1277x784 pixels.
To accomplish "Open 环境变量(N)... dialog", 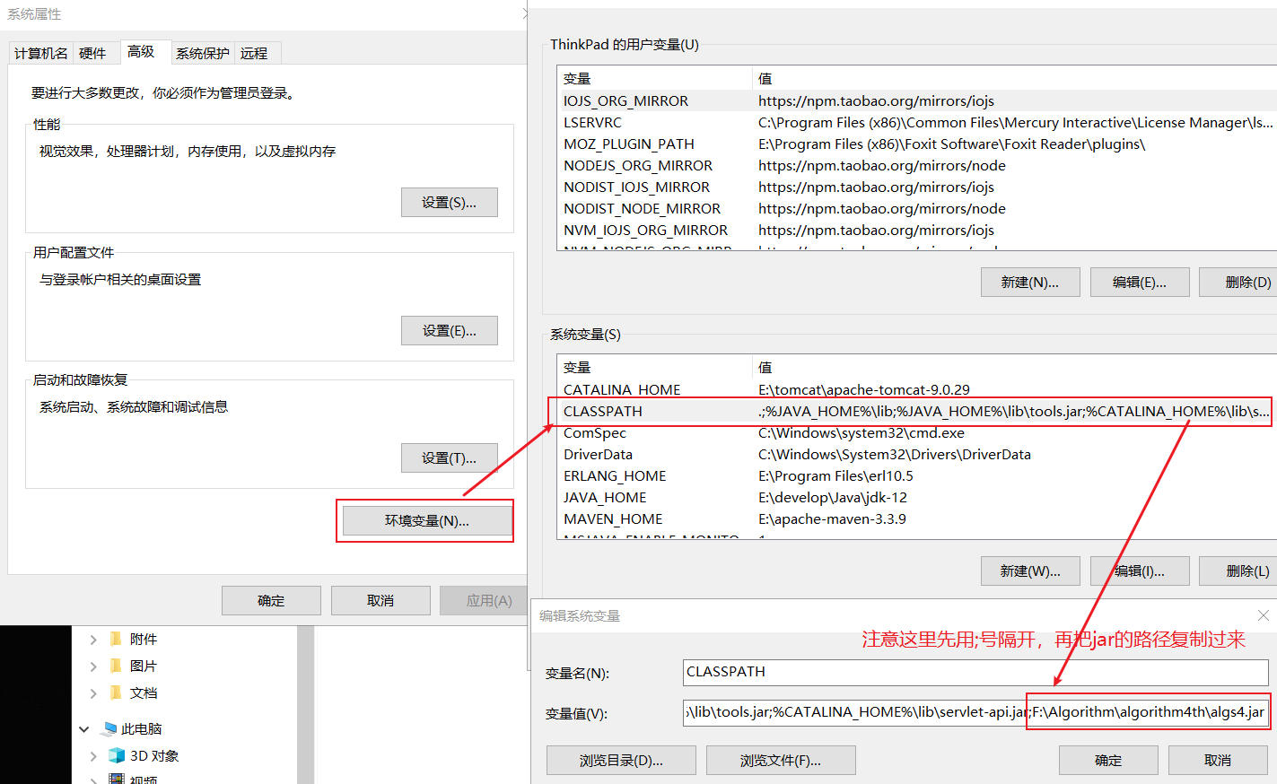I will (427, 520).
